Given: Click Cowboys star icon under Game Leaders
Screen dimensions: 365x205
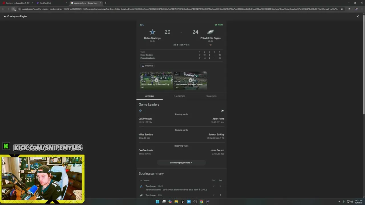Looking at the screenshot, I should pyautogui.click(x=140, y=111).
